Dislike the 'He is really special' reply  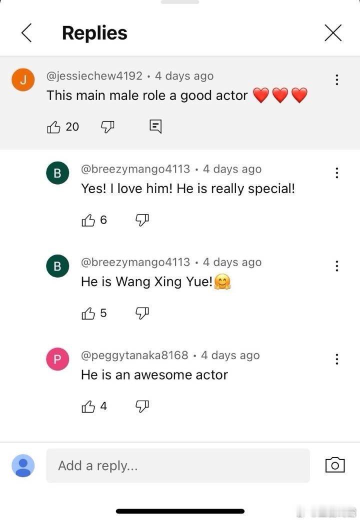[x=142, y=220]
